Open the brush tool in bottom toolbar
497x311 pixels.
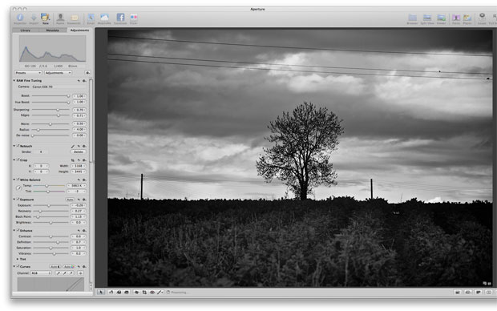tap(160, 292)
